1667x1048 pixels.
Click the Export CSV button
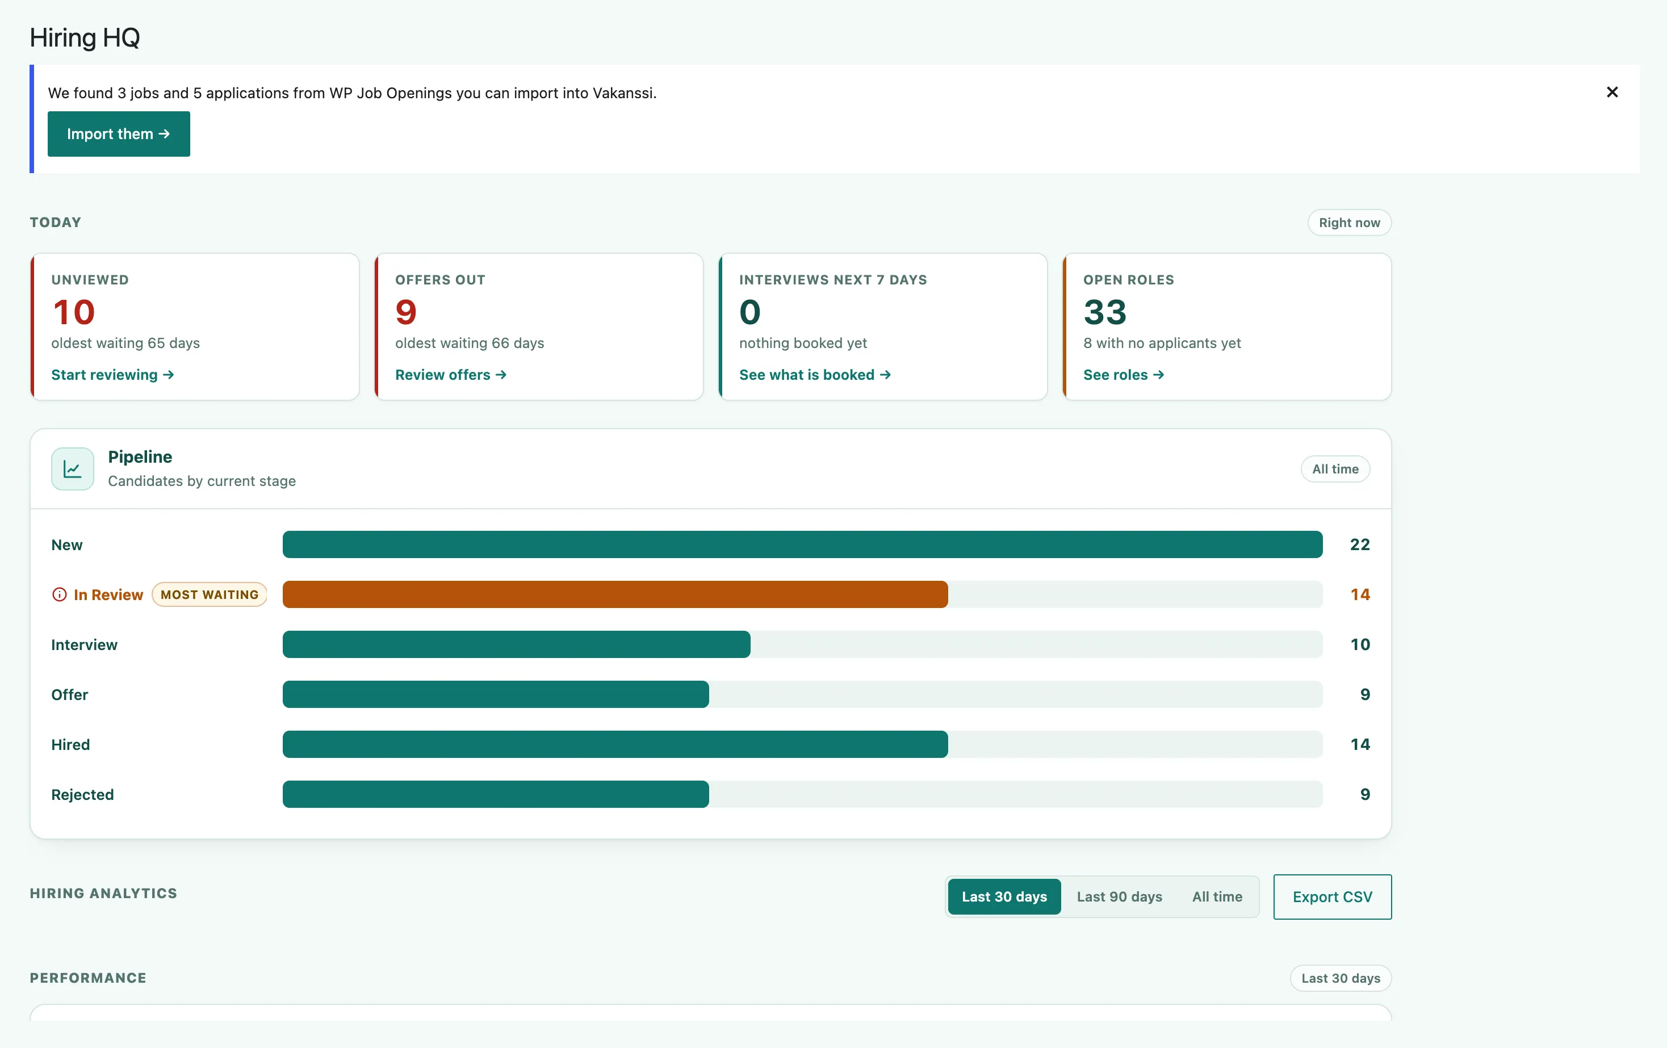click(x=1332, y=896)
